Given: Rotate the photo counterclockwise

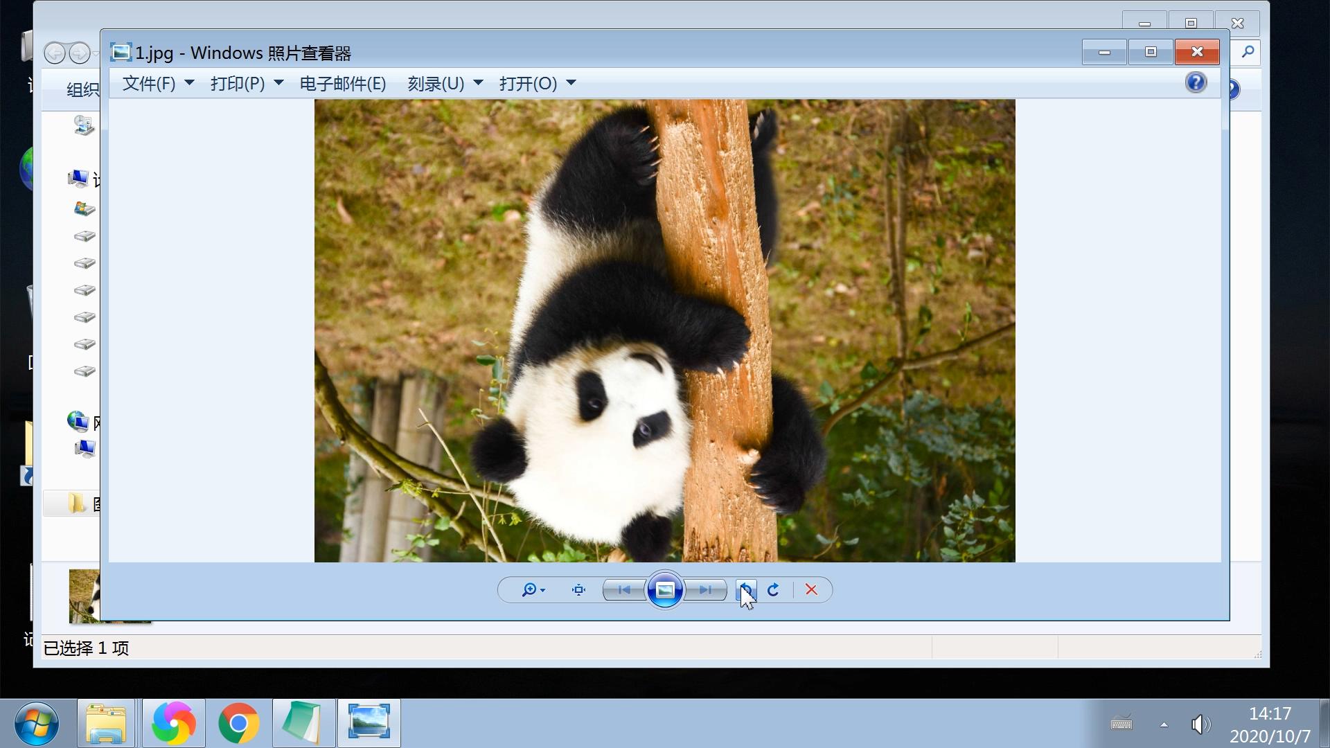Looking at the screenshot, I should pyautogui.click(x=745, y=589).
